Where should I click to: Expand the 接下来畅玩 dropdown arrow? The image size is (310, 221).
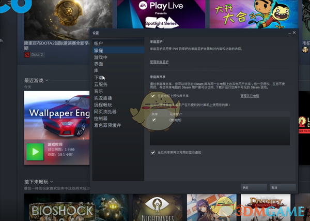pos(52,182)
